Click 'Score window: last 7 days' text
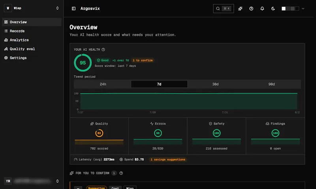 115,66
